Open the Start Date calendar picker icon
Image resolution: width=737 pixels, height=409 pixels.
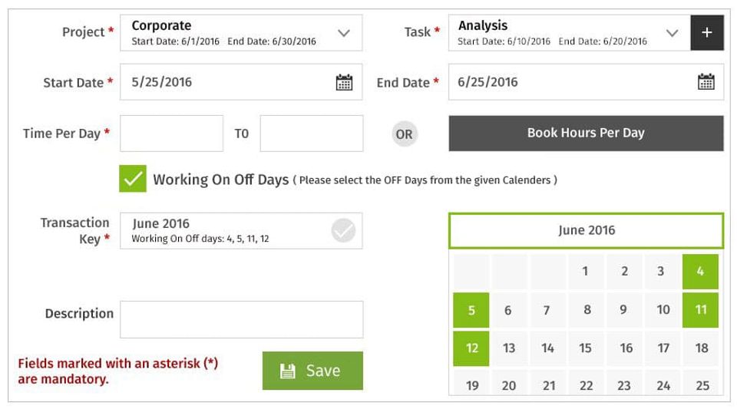coord(344,83)
